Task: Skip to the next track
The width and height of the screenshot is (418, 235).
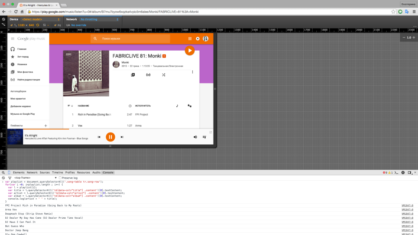Action: 122,137
